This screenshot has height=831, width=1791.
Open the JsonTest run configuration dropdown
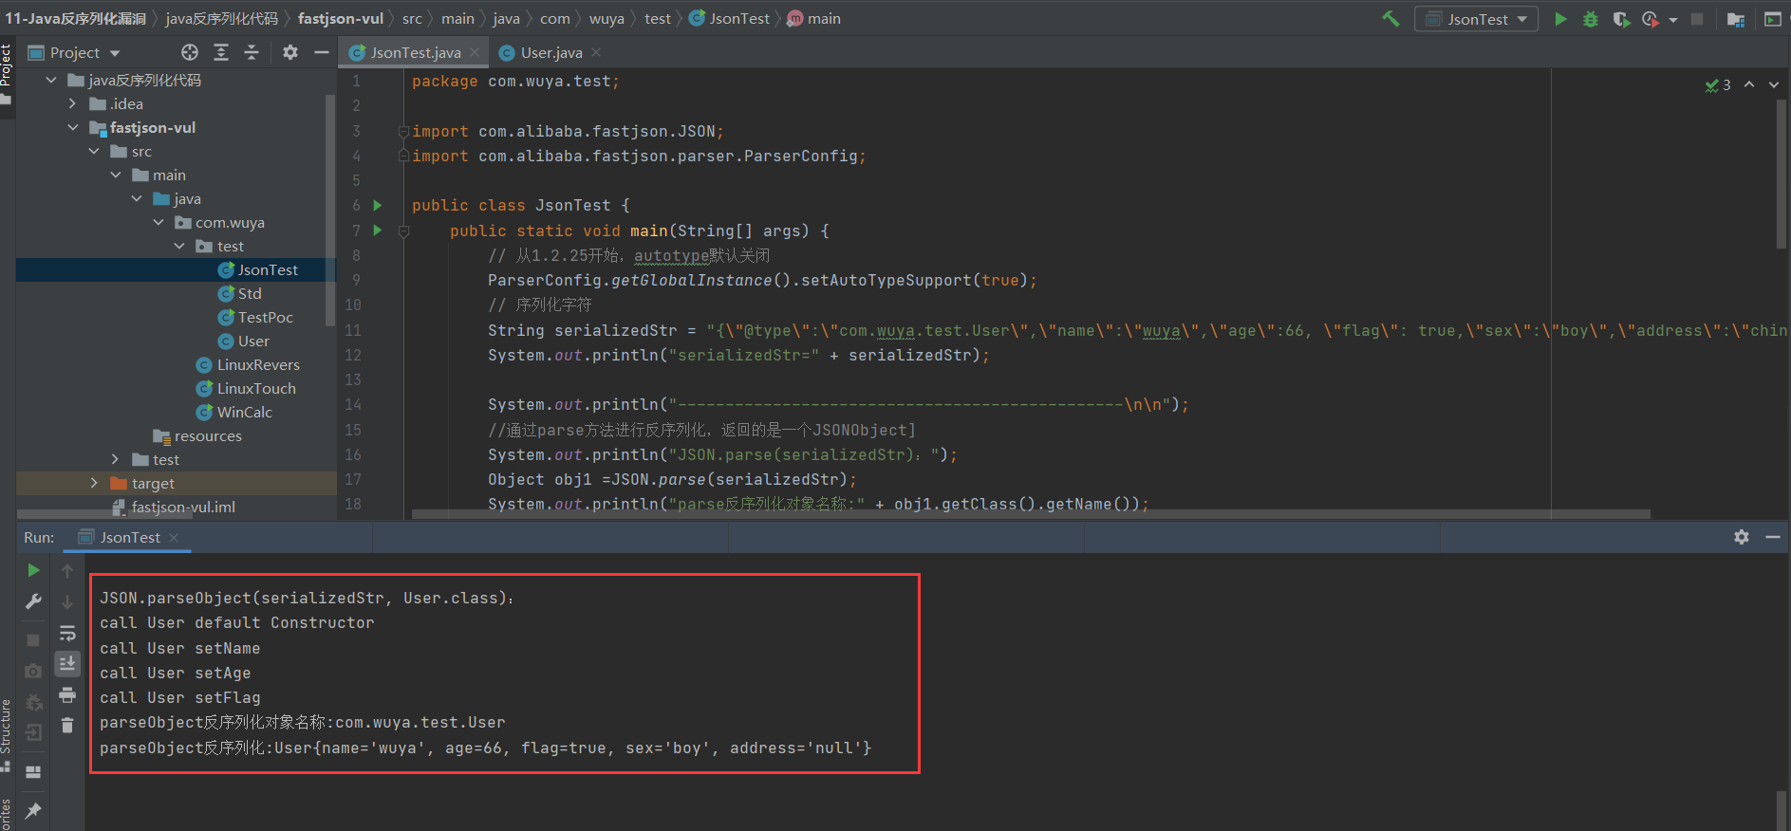(1476, 19)
